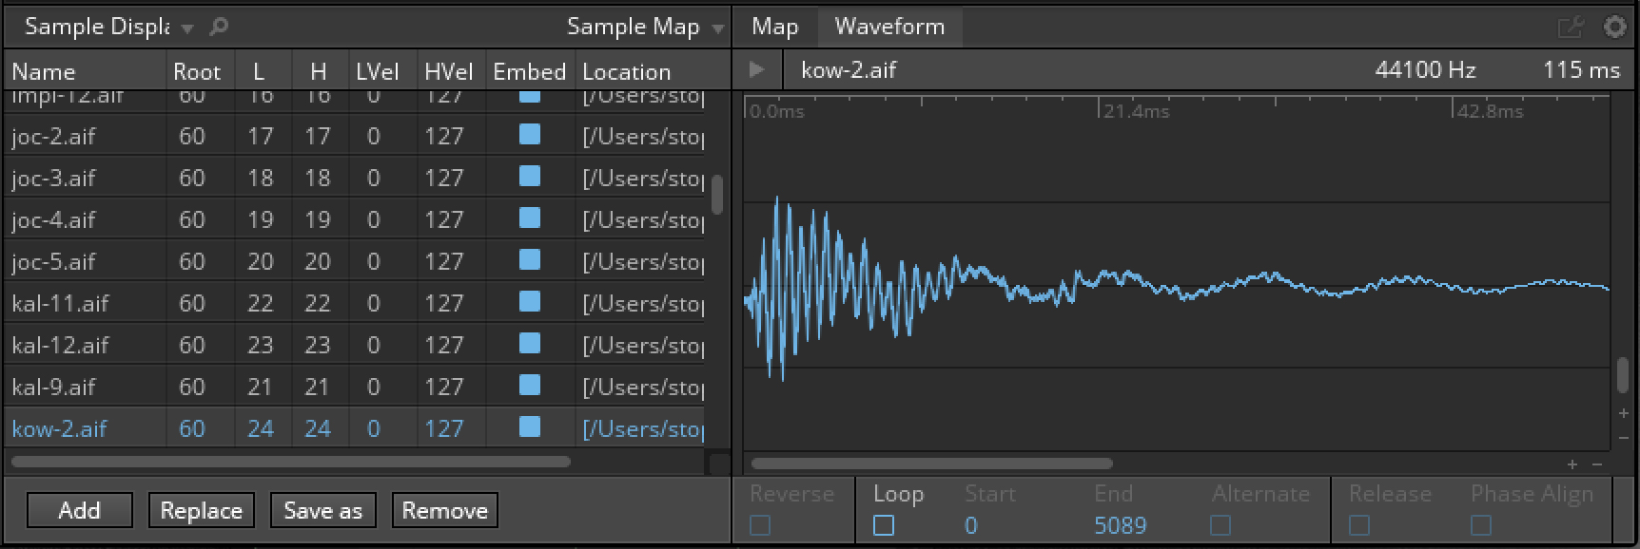Click the Embed column header

tap(530, 71)
